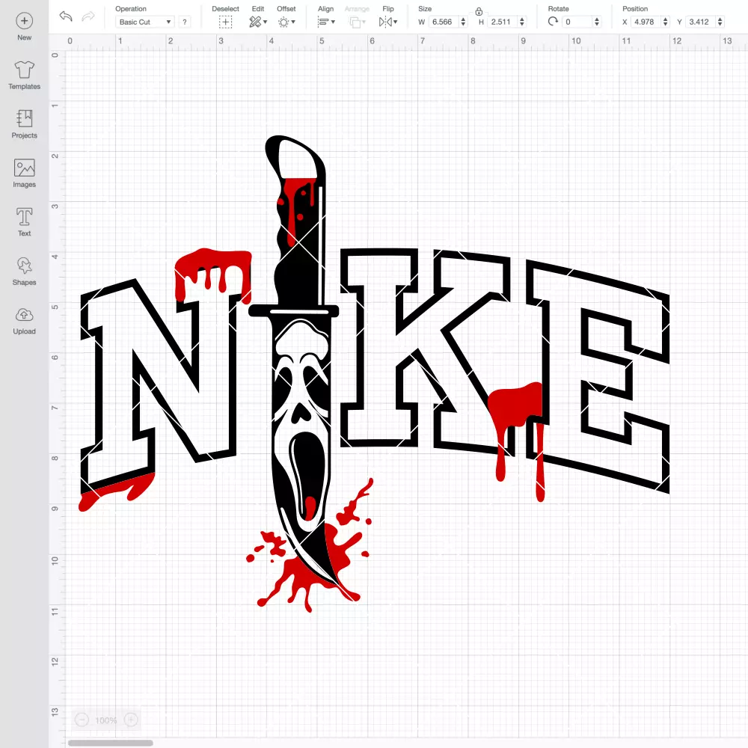Image resolution: width=748 pixels, height=748 pixels.
Task: Open the Basic Cut operation dropdown
Action: coord(145,22)
